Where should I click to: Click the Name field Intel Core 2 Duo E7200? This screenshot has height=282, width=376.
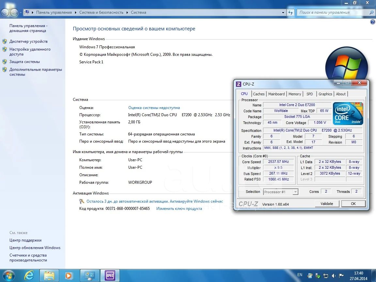297,105
